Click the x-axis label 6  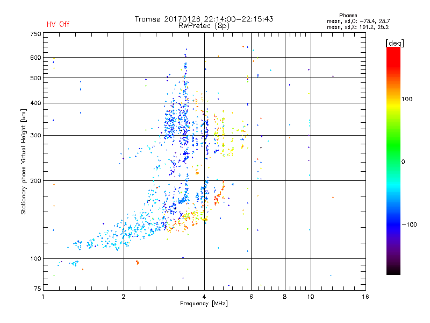[251, 297]
